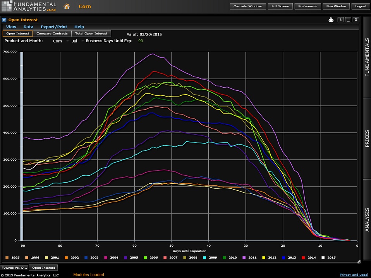Open the Privacy and Legal link
371x278 pixels.
tap(354, 275)
